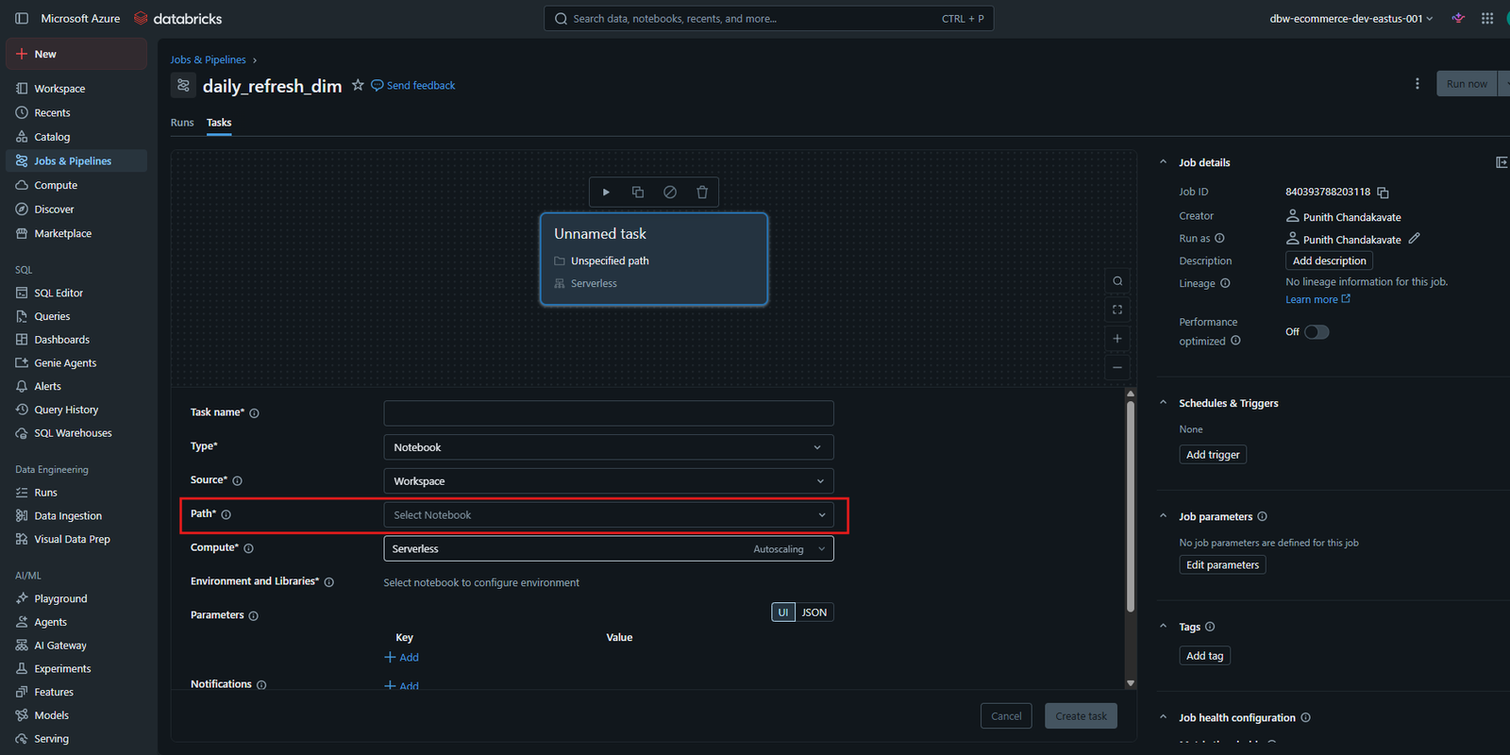This screenshot has width=1510, height=755.
Task: Zoom in on the task canvas
Action: coord(1117,339)
